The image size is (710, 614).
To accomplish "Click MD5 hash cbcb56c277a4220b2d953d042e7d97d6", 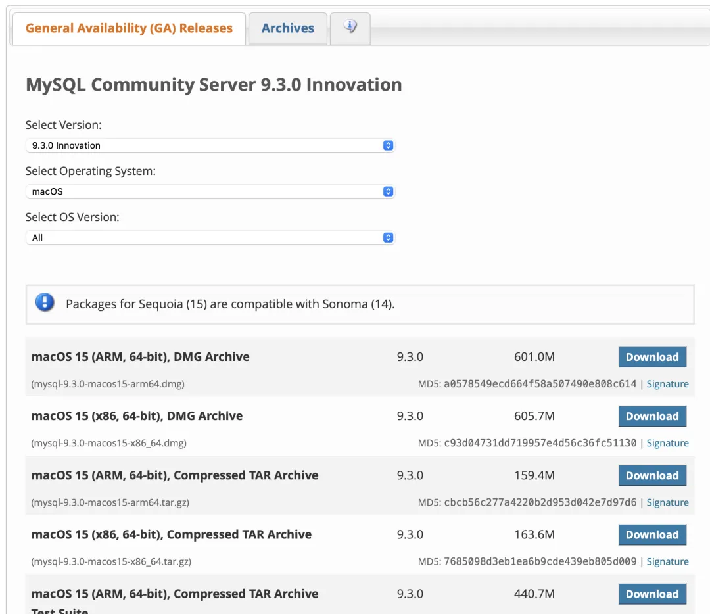I will [x=540, y=503].
